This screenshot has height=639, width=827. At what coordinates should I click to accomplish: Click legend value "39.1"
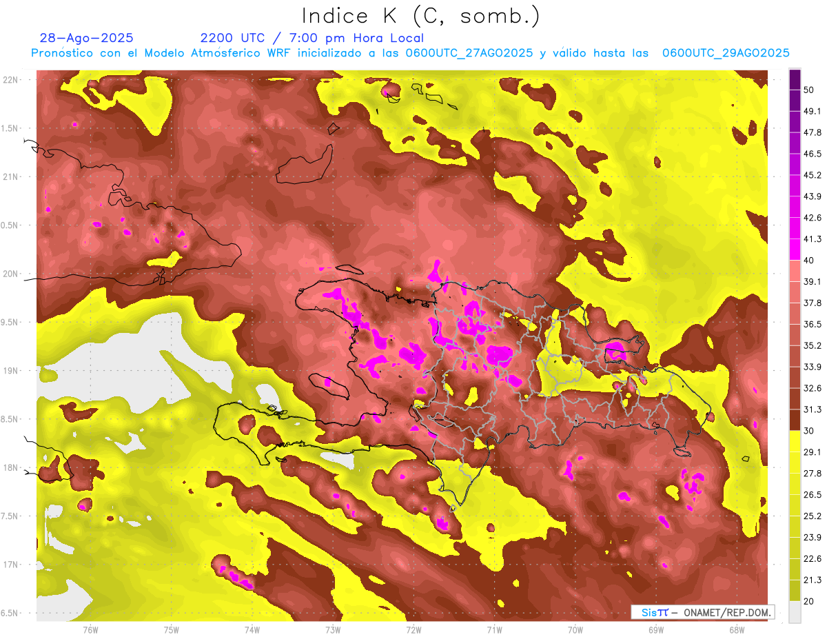(812, 281)
